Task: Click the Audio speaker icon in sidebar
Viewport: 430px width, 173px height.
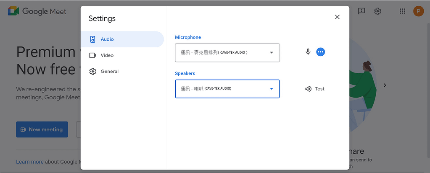Action: tap(93, 39)
